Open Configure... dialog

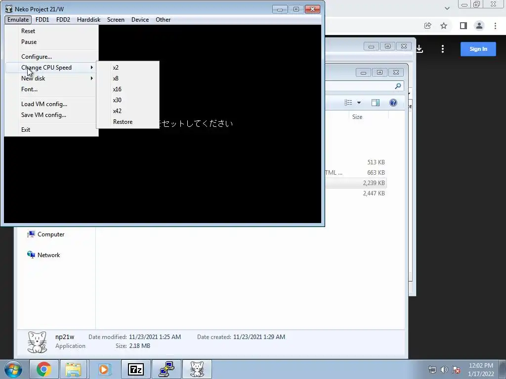pyautogui.click(x=51, y=57)
